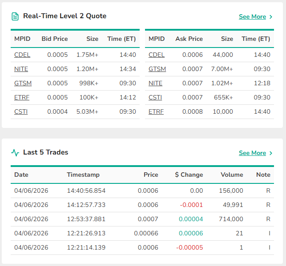Open CSTI link in the bid table

21,111
